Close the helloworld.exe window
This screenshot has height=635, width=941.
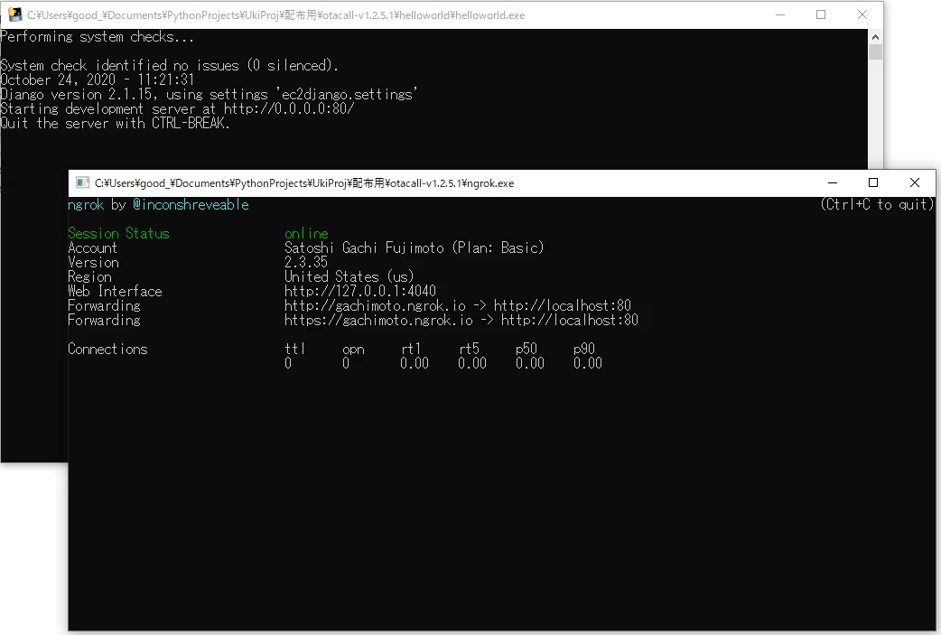point(862,14)
